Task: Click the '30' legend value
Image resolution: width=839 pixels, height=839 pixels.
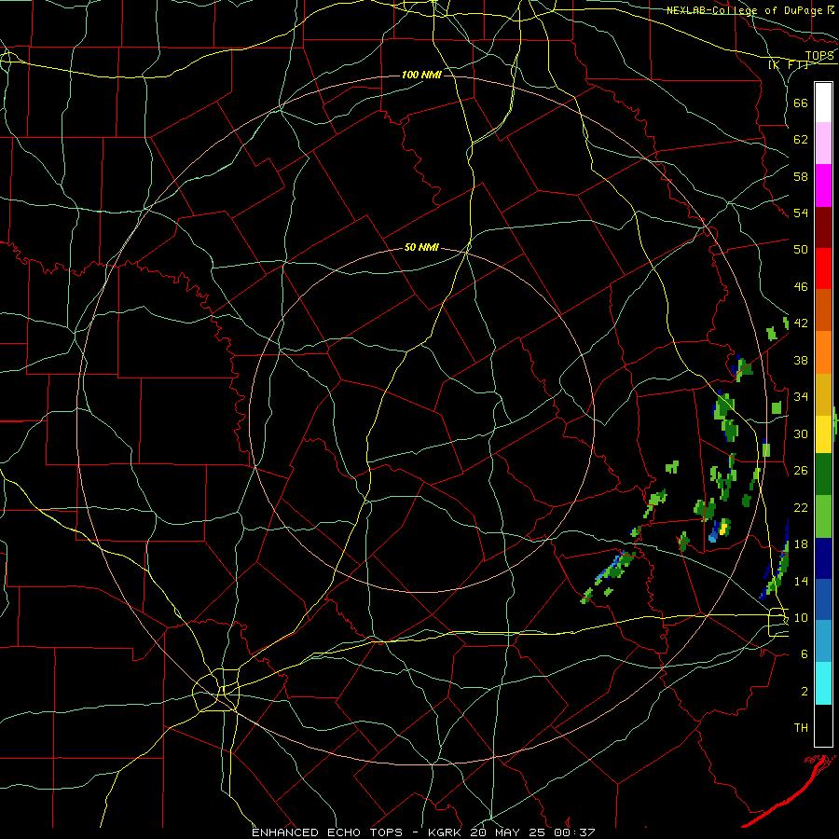Action: click(801, 433)
